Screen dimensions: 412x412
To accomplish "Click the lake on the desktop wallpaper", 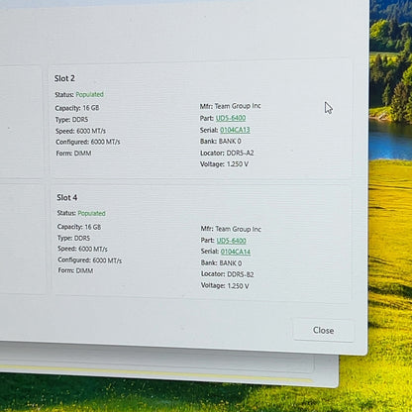I will click(x=391, y=139).
